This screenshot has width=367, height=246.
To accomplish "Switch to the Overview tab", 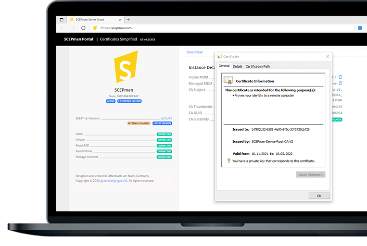I will click(x=194, y=52).
